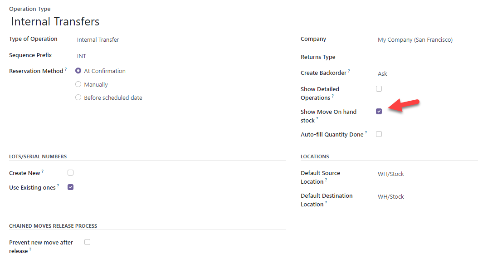
Task: Click help icon beside Show Detailed Operations
Action: pos(332,96)
